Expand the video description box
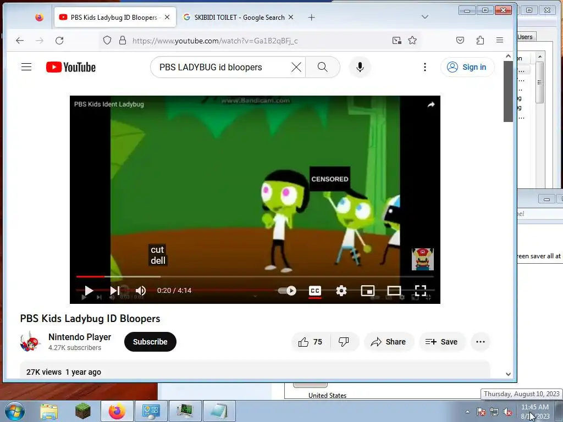The width and height of the screenshot is (563, 422). point(255,370)
